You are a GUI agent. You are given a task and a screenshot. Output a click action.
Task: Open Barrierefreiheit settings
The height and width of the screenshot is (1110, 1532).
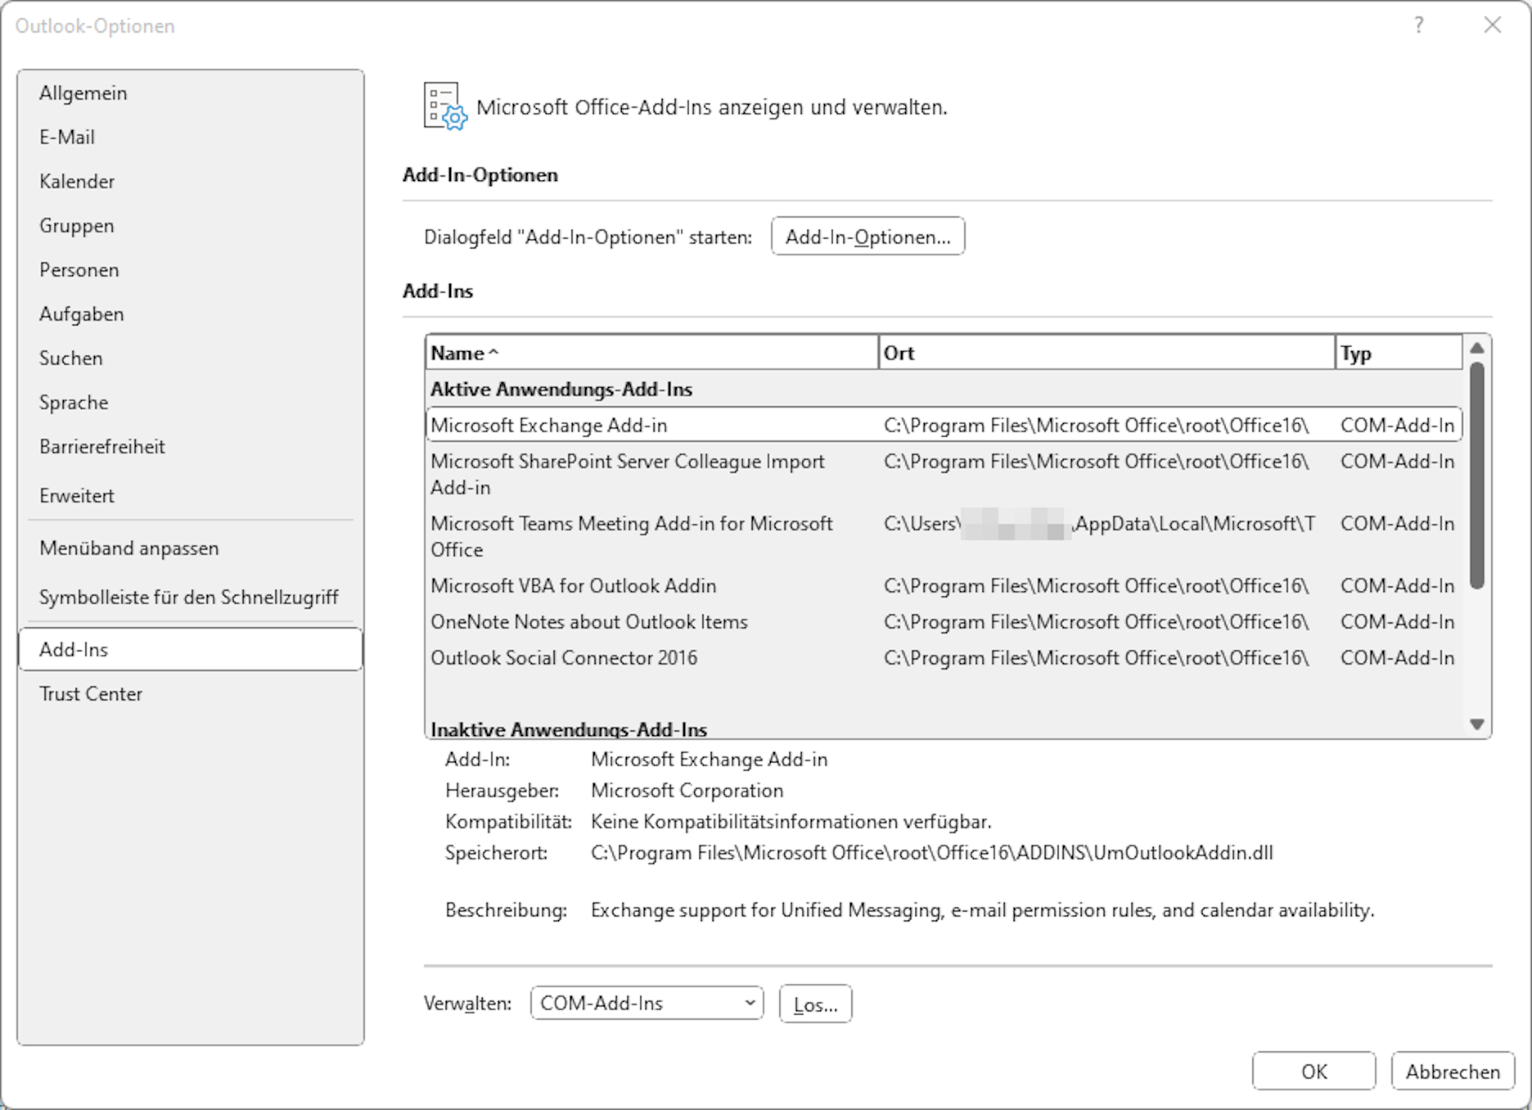point(190,447)
